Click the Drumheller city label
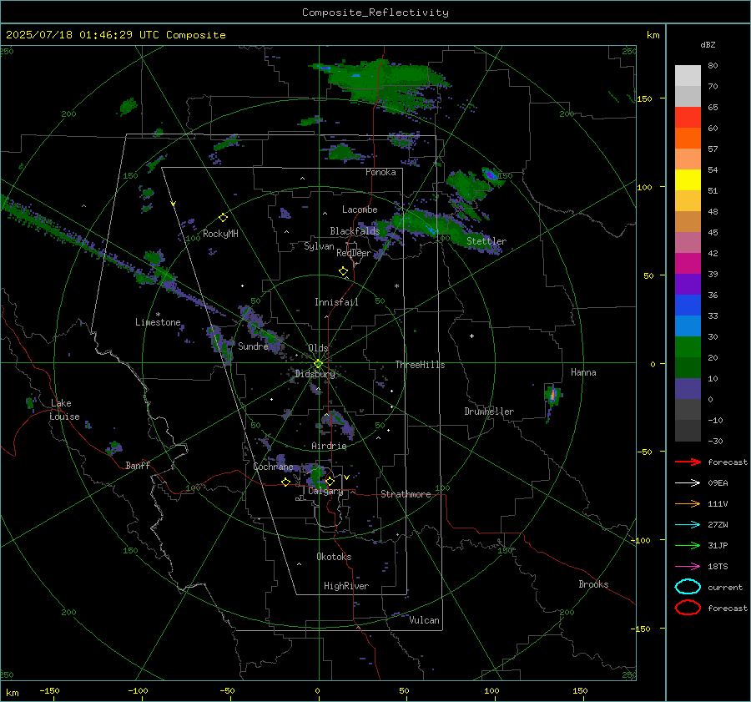Viewport: 751px width, 702px height. pos(489,412)
